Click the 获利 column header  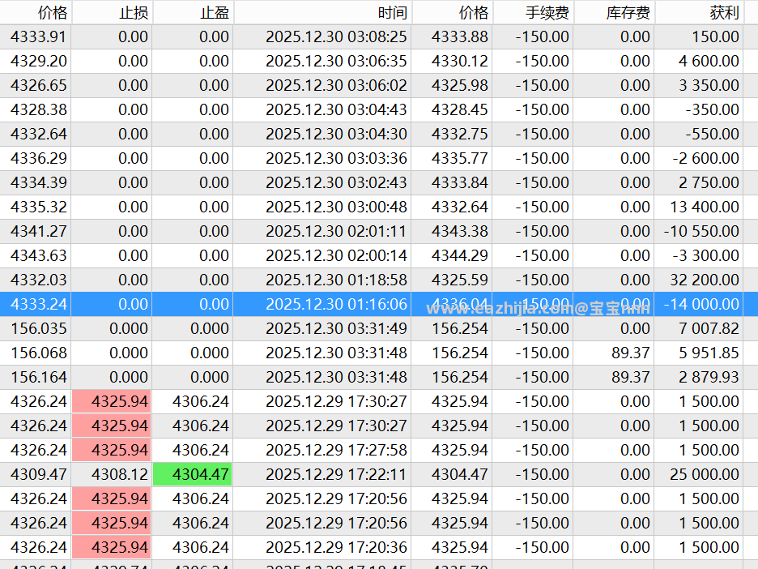click(x=699, y=12)
